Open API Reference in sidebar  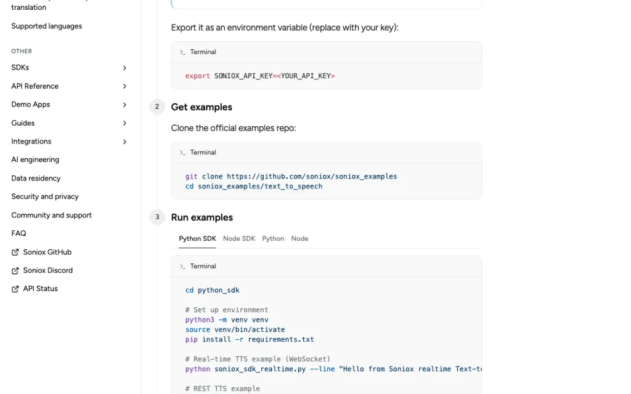pos(35,86)
